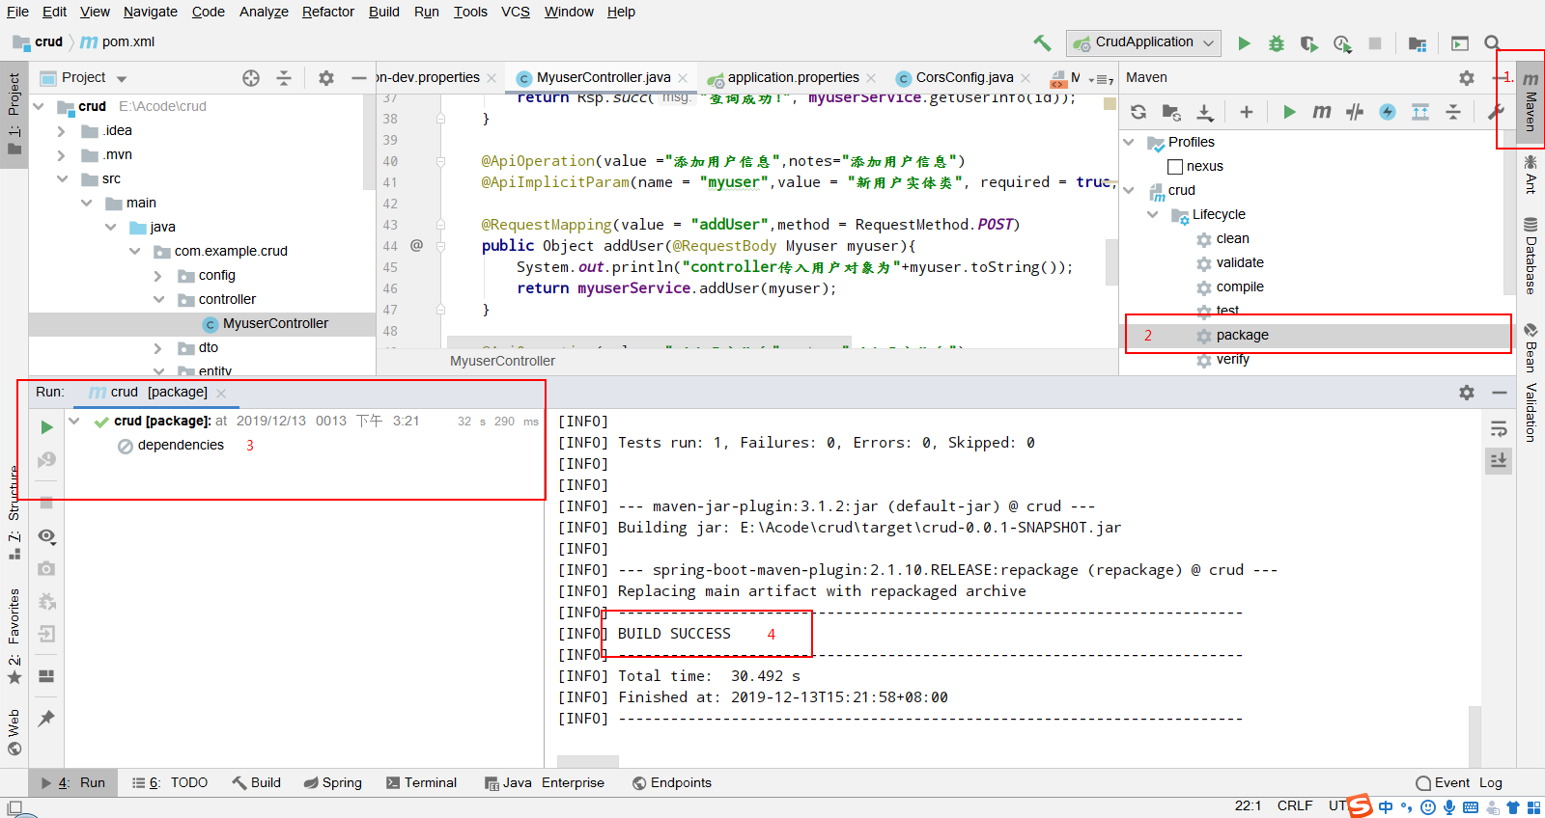Image resolution: width=1545 pixels, height=818 pixels.
Task: Open the Spring tool window
Action: (x=333, y=782)
